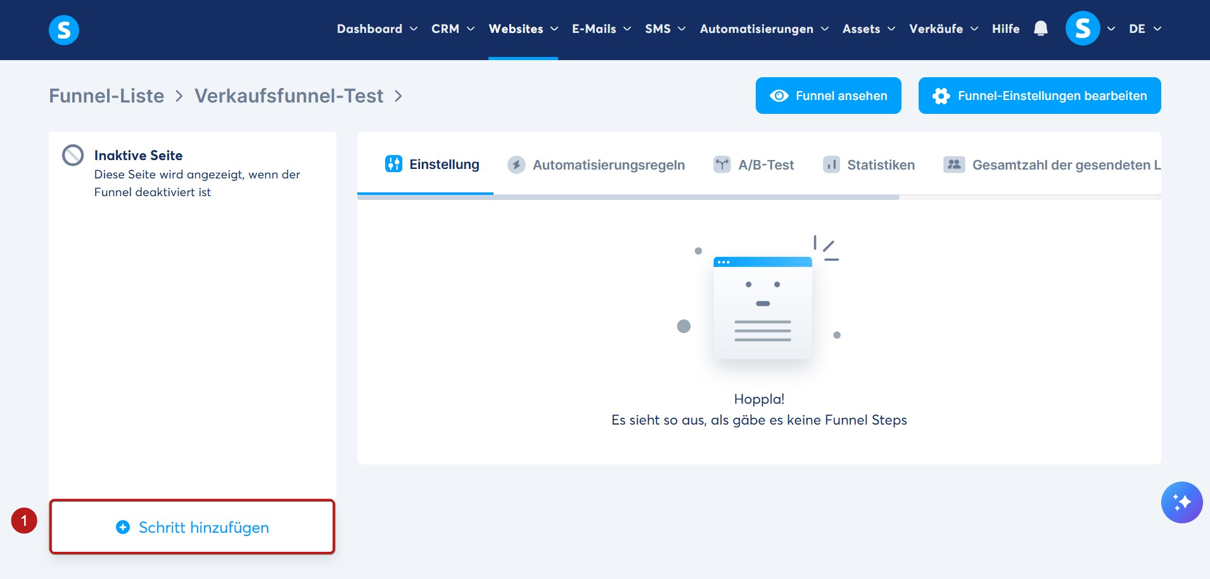The height and width of the screenshot is (579, 1210).
Task: Click the A/B-Test split icon
Action: [722, 165]
